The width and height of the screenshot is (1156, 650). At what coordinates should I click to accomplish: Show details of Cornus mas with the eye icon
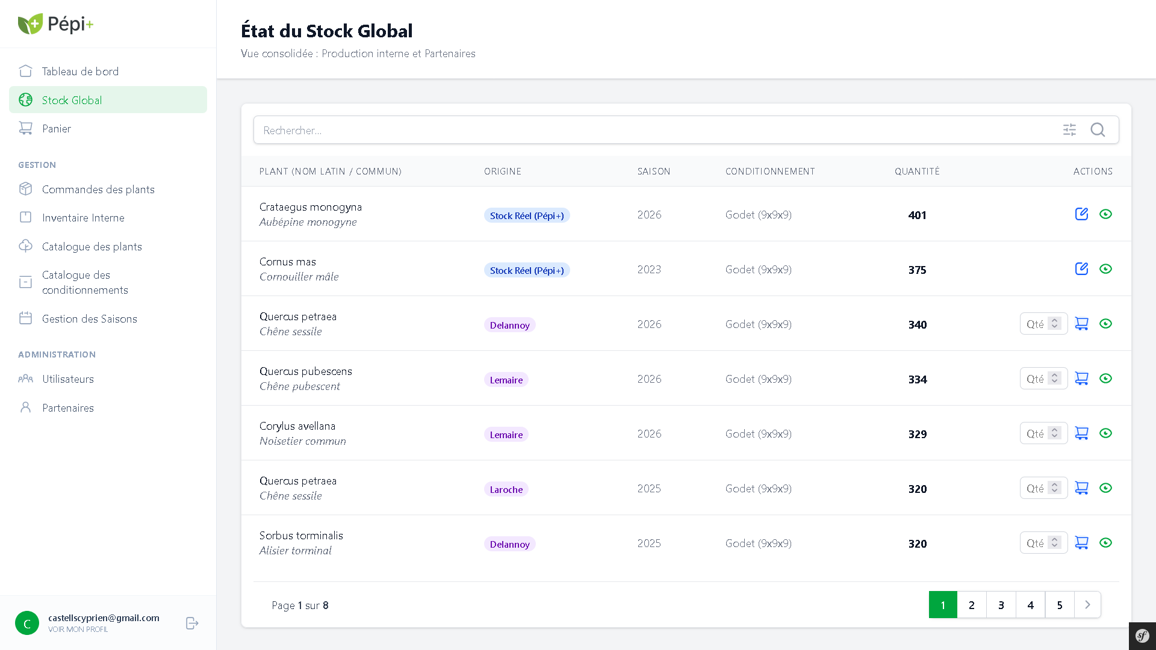click(1106, 269)
